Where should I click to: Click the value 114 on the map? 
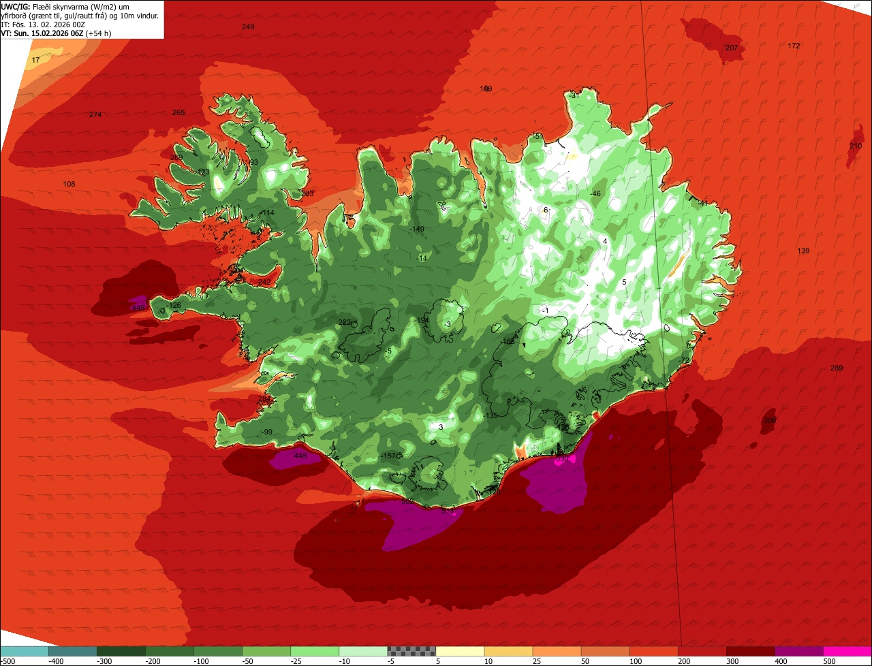pos(268,212)
